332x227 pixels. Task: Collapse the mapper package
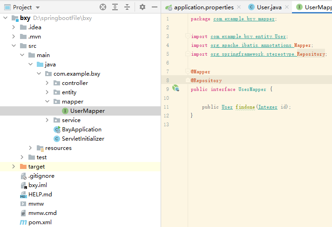tap(47, 101)
